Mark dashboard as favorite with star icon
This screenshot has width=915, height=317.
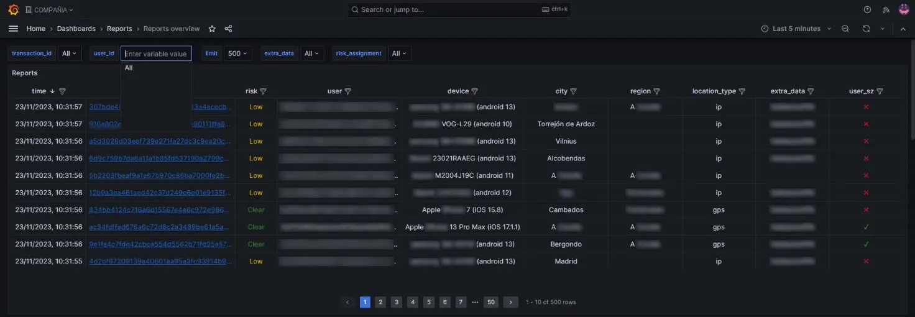212,29
